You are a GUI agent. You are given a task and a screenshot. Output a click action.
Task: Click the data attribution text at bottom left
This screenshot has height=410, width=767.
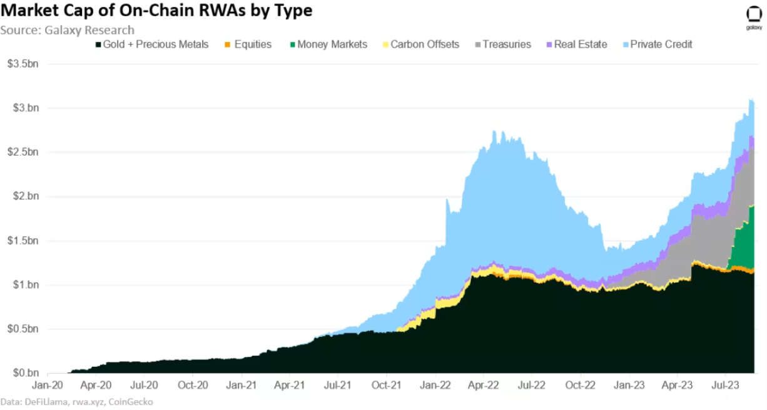pyautogui.click(x=76, y=402)
